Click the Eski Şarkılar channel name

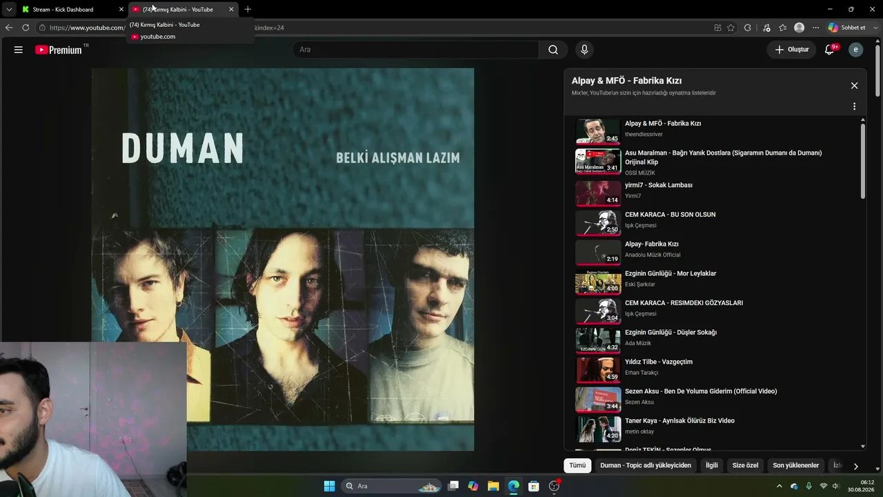click(x=640, y=284)
